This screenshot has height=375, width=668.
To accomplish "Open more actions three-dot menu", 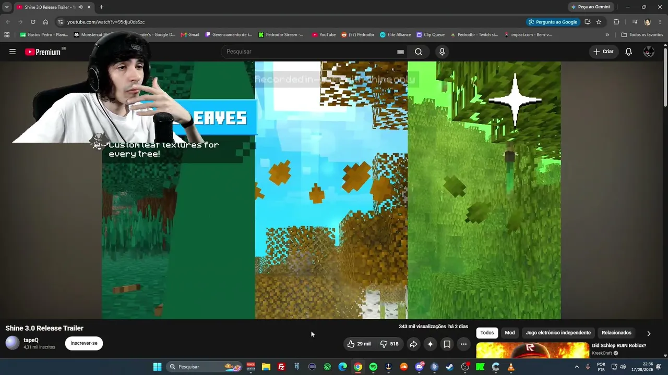I will click(x=463, y=344).
